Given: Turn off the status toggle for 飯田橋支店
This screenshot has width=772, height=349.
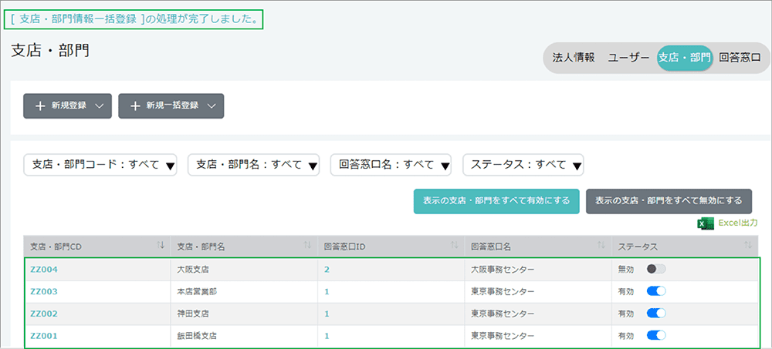Looking at the screenshot, I should [x=655, y=336].
